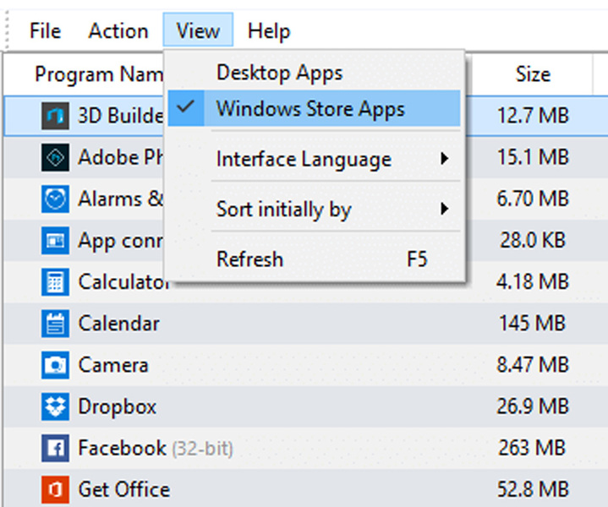This screenshot has height=507, width=608.
Task: Close the open View menu
Action: click(x=198, y=30)
